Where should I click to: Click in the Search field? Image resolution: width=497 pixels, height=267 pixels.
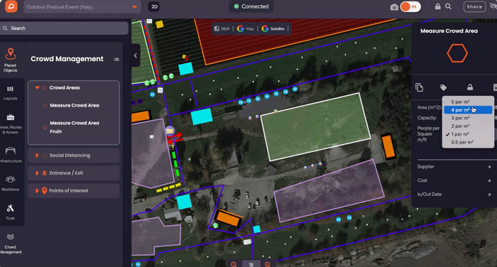tap(65, 28)
